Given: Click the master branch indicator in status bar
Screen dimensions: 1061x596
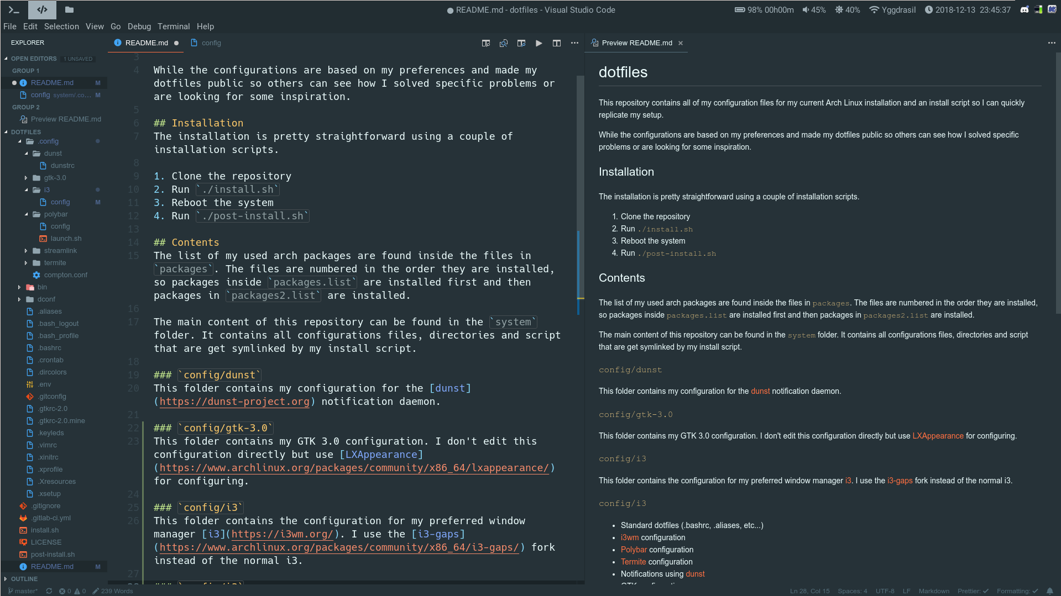Looking at the screenshot, I should (23, 591).
